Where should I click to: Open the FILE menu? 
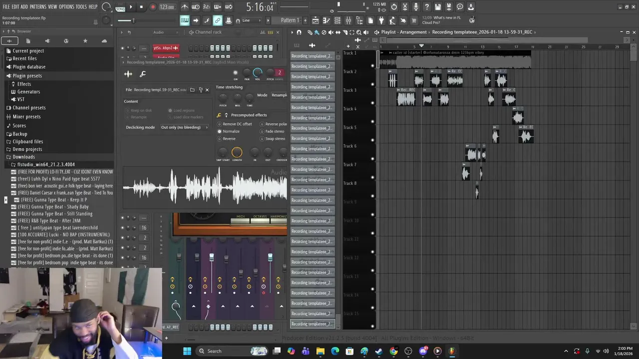pos(6,7)
